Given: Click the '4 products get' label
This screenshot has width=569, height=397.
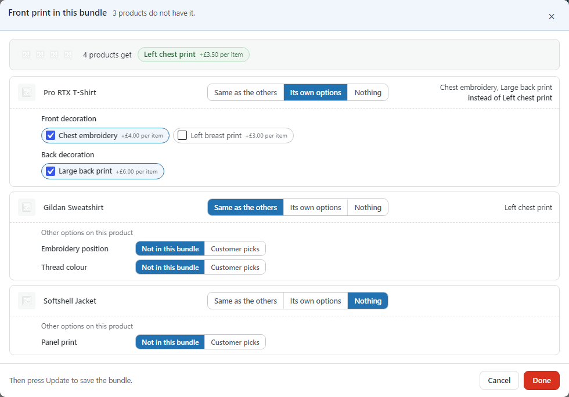Looking at the screenshot, I should [x=107, y=55].
